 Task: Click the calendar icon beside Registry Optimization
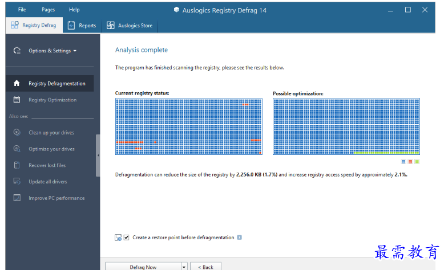[x=17, y=100]
